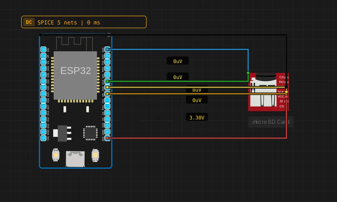Select the blue D23 wire
The image size is (337, 202).
coord(177,49)
